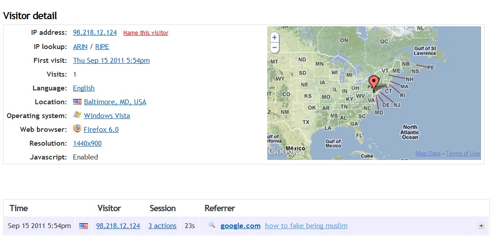Click the how to fake being muslim search term

306,226
